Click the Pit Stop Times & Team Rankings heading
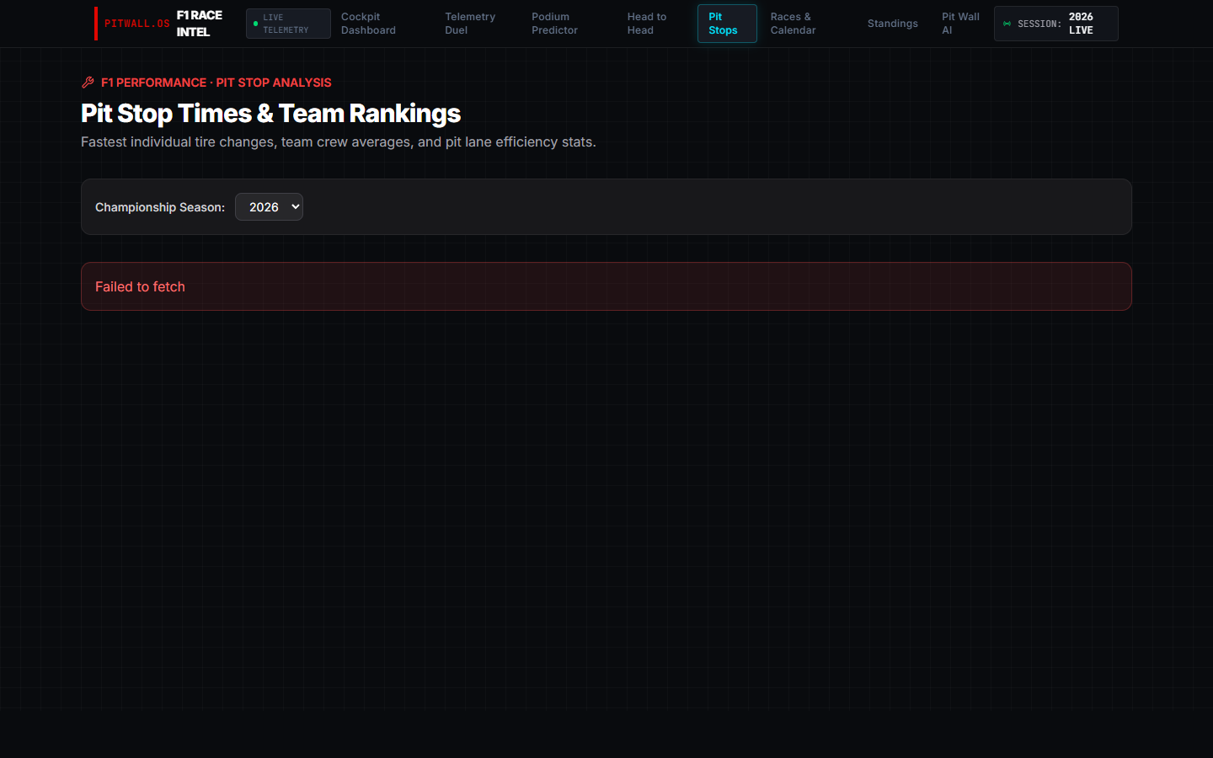Screen dimensions: 1213x758 click(x=270, y=114)
